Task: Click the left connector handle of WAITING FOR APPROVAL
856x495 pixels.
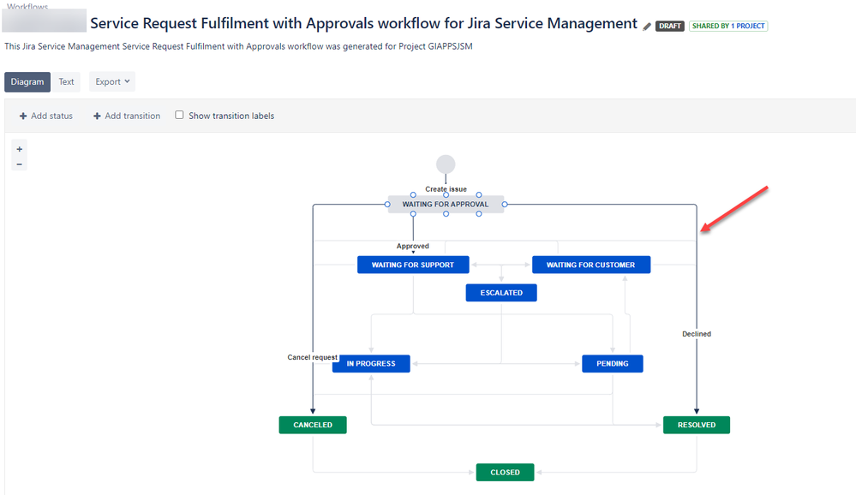Action: coord(387,204)
